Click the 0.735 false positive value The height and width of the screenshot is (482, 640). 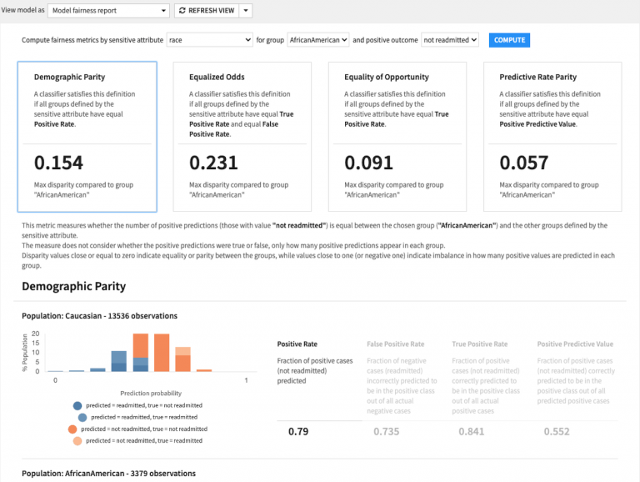click(387, 431)
